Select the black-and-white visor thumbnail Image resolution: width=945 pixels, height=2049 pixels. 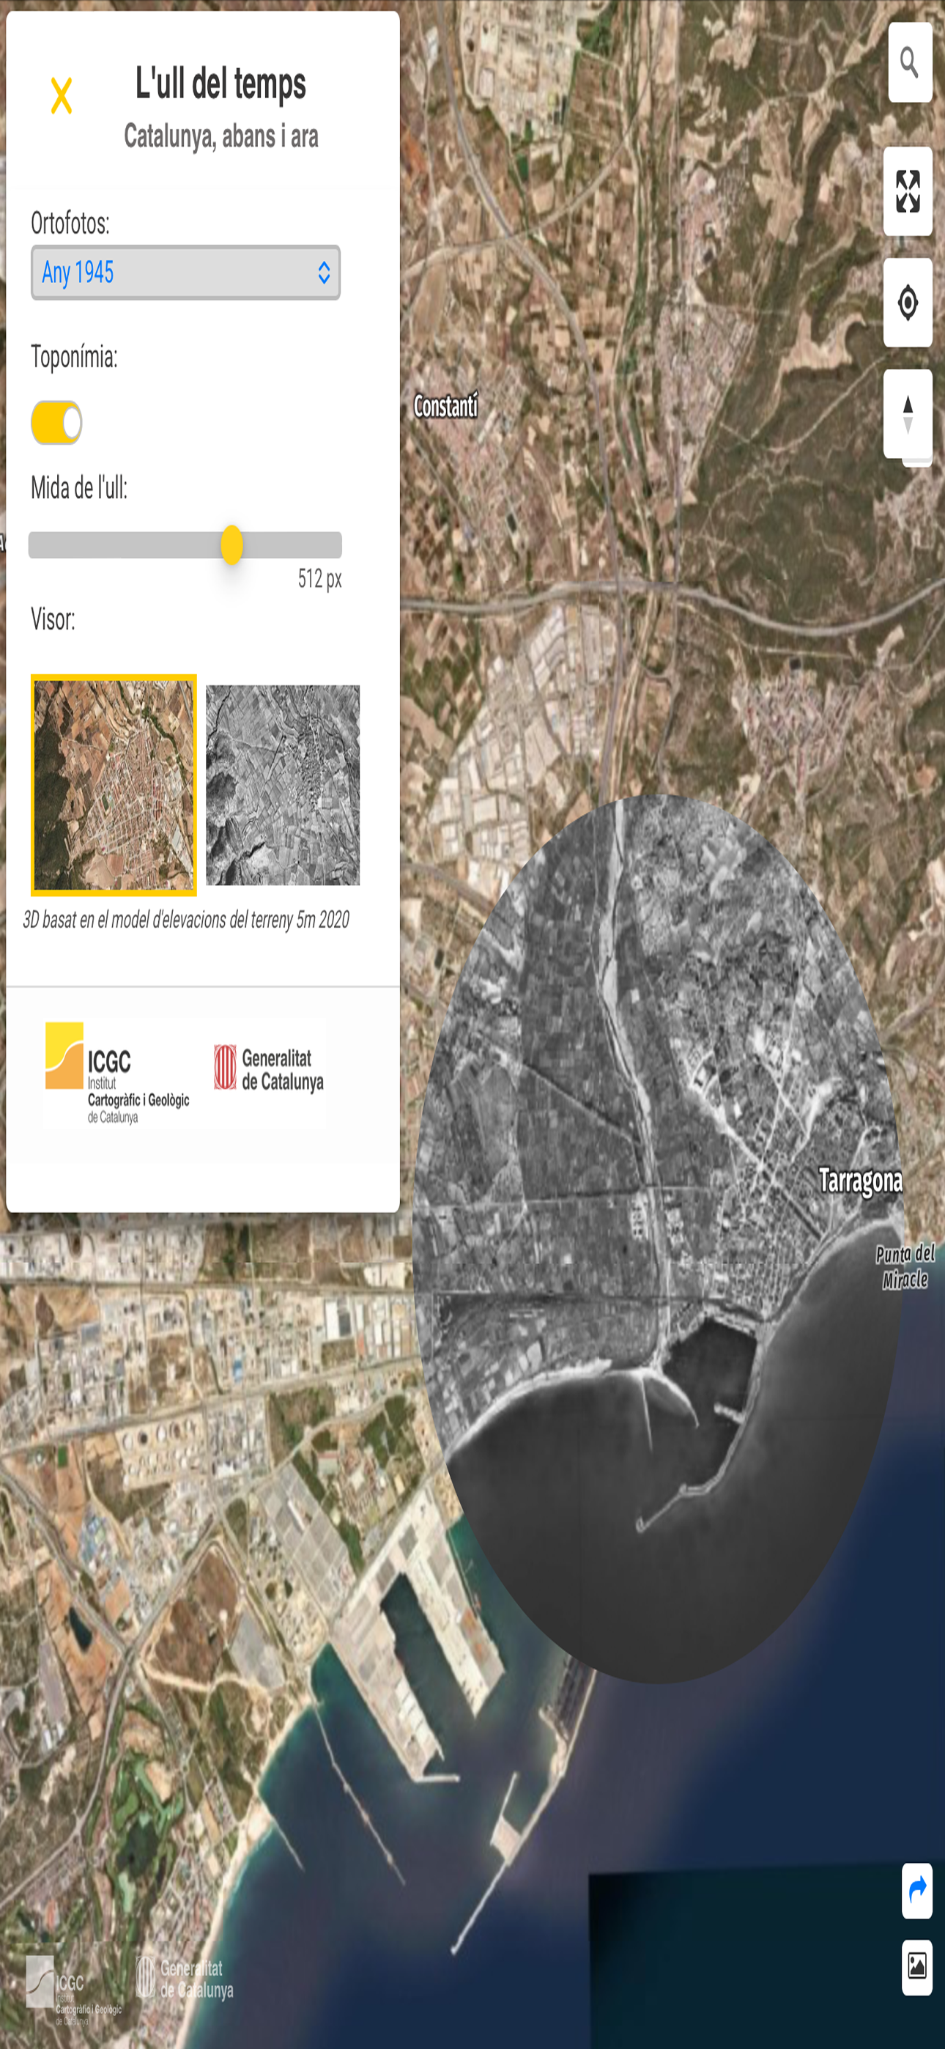(x=282, y=785)
